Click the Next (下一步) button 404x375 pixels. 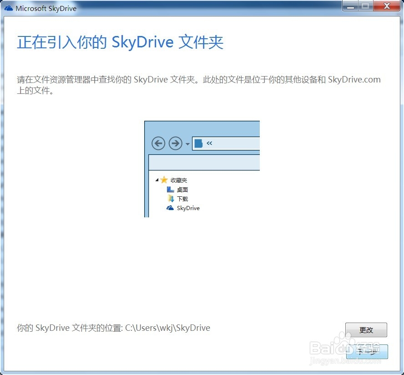click(367, 351)
